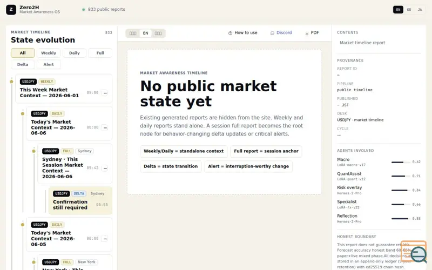This screenshot has width=432, height=270.
Task: Filter timeline by Delta
Action: (23, 64)
